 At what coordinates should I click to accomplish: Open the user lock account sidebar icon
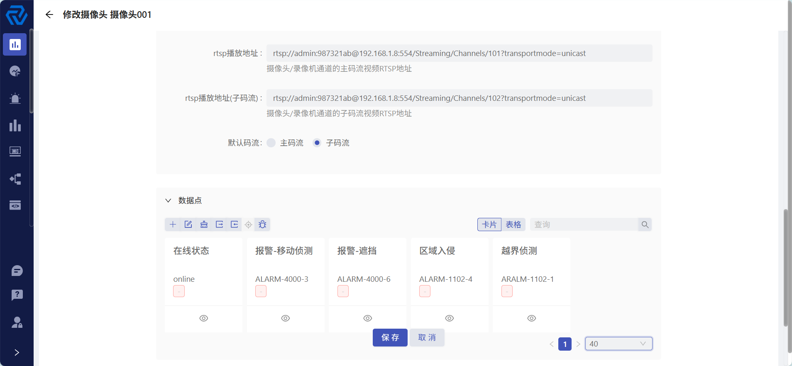tap(17, 322)
